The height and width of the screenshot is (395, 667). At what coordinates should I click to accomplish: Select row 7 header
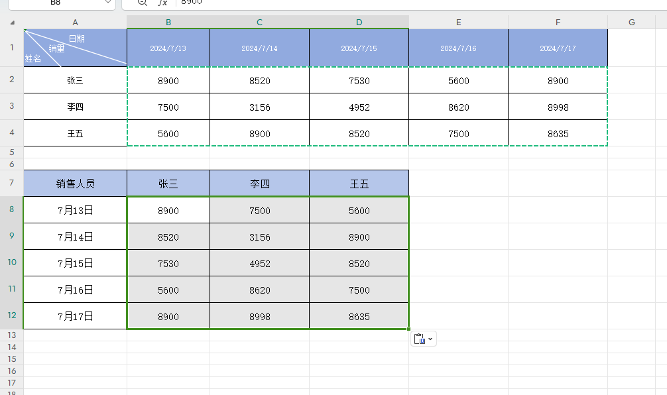click(x=12, y=183)
